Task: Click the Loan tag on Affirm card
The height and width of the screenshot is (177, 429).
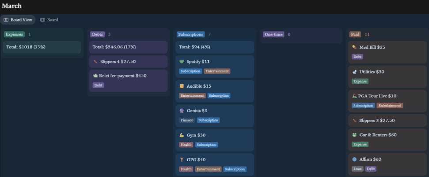Action: 357,169
